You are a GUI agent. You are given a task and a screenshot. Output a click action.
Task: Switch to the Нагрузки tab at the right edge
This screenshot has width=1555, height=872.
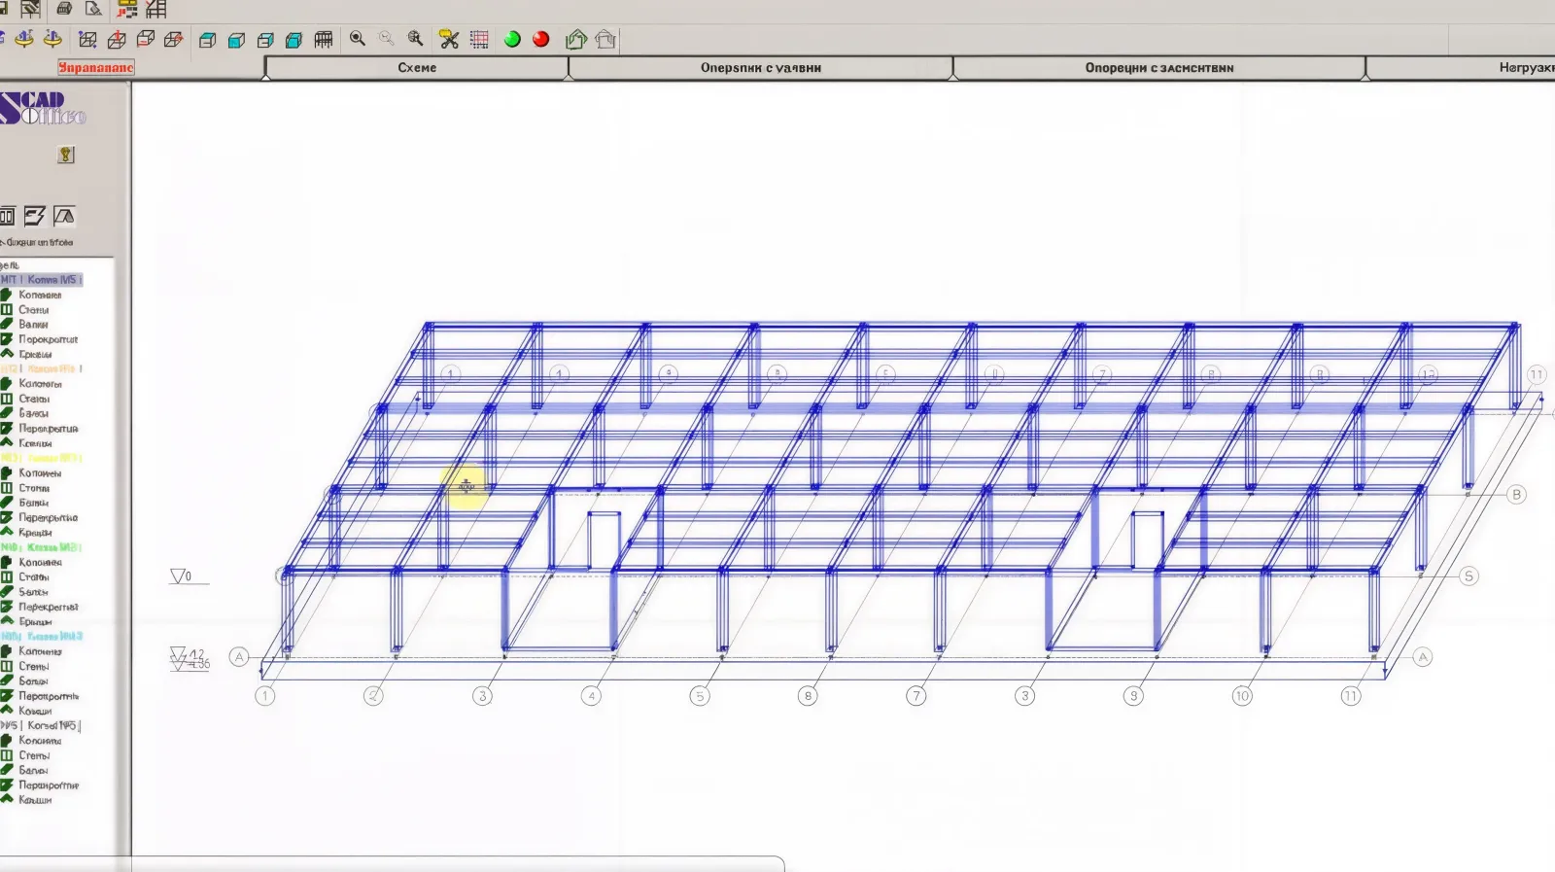pos(1524,68)
